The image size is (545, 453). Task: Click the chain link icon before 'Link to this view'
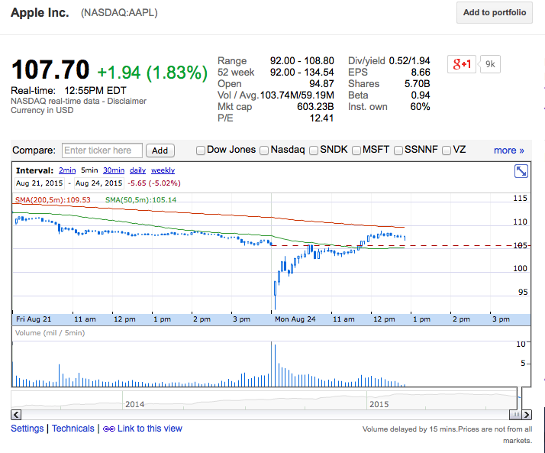click(109, 429)
